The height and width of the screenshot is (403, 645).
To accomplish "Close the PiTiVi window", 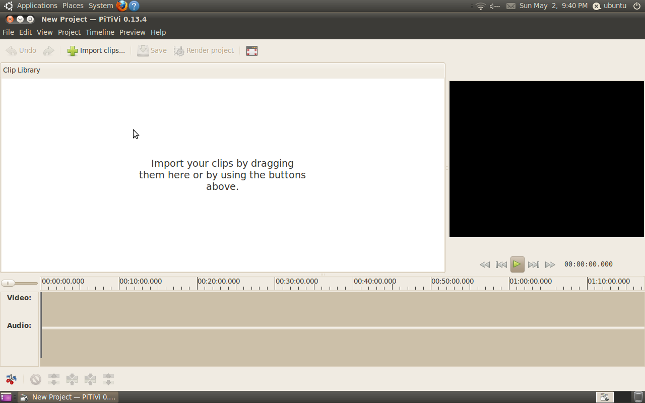I will [10, 19].
